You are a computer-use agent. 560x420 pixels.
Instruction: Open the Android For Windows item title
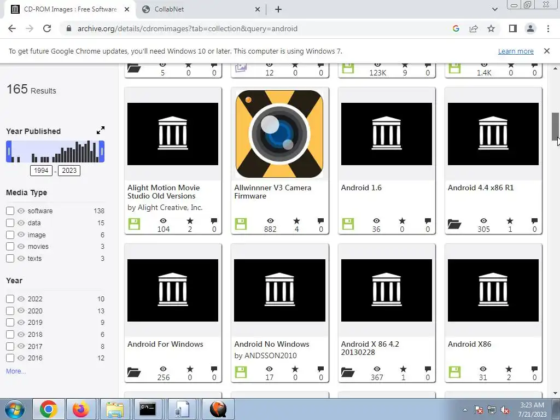(165, 344)
